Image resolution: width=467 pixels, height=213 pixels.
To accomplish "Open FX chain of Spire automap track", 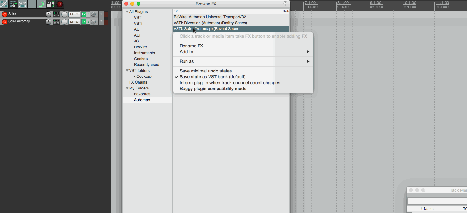I will click(x=84, y=22).
